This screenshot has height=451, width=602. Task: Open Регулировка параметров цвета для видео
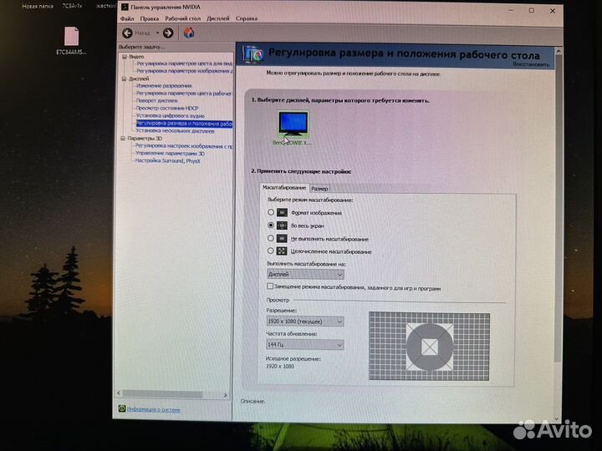(x=185, y=63)
